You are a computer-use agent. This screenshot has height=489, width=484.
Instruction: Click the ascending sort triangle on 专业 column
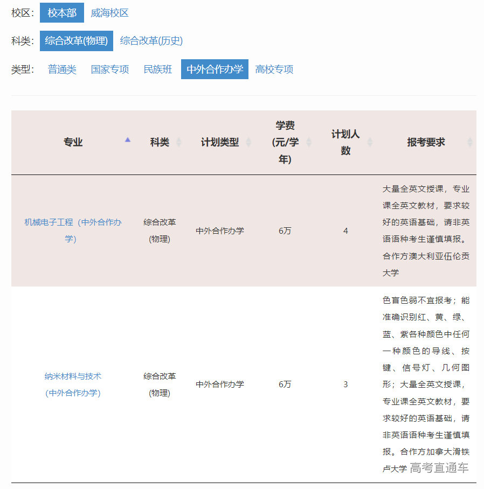pyautogui.click(x=128, y=139)
